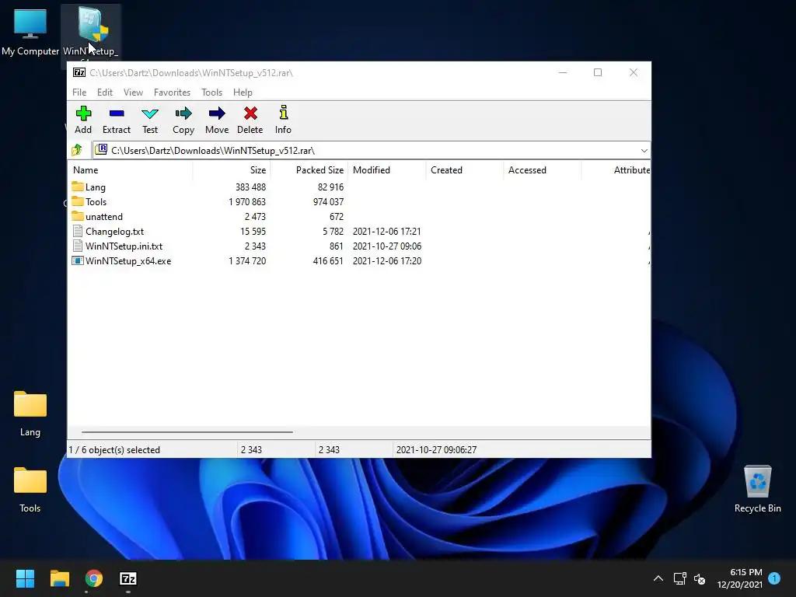Image resolution: width=796 pixels, height=597 pixels.
Task: Click Changelog.txt size 15 595
Action: [253, 232]
